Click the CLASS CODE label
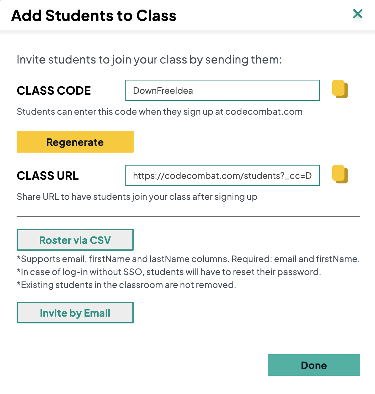Viewport: 375px width, 394px height. (x=54, y=91)
